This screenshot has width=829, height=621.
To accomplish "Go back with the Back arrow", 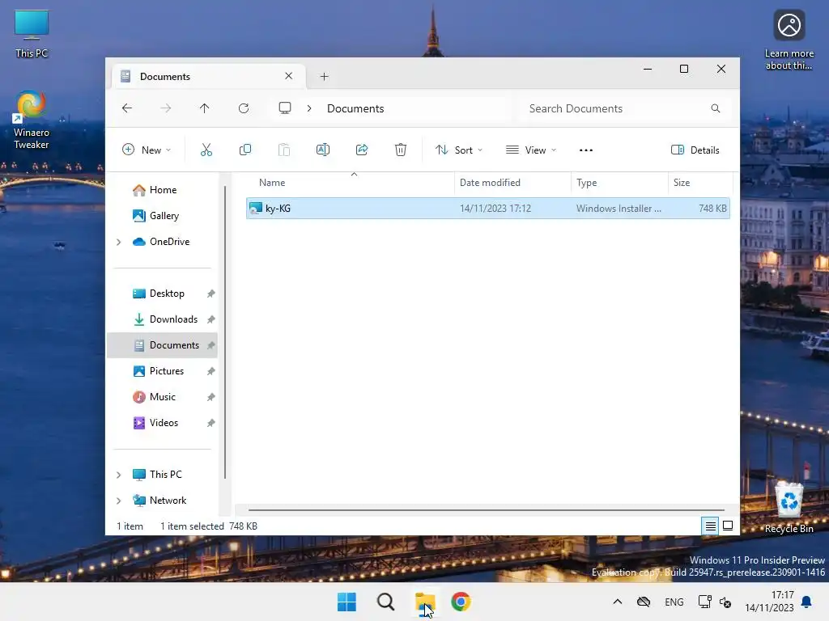I will click(x=127, y=108).
